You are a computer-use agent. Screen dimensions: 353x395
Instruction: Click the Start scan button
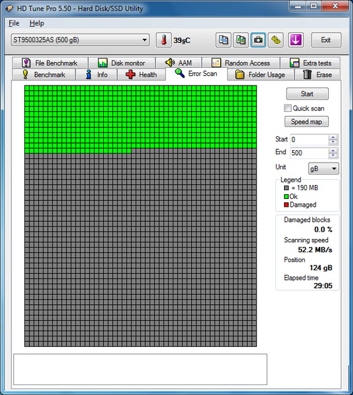pyautogui.click(x=307, y=93)
